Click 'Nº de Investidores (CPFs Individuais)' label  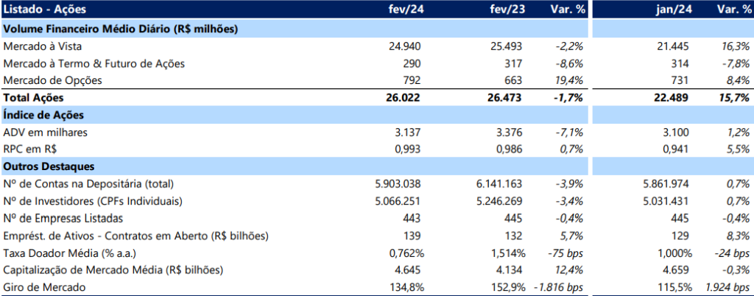[93, 201]
